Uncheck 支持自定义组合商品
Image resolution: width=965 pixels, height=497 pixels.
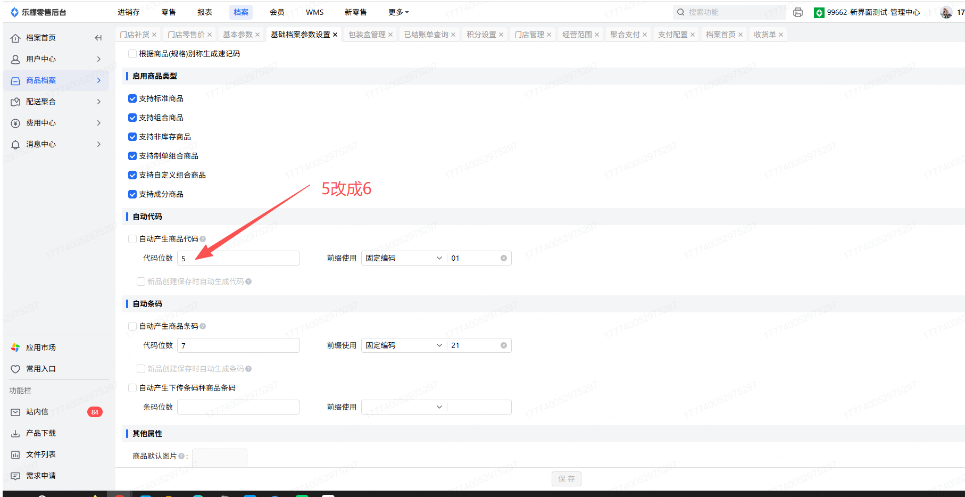coord(132,175)
